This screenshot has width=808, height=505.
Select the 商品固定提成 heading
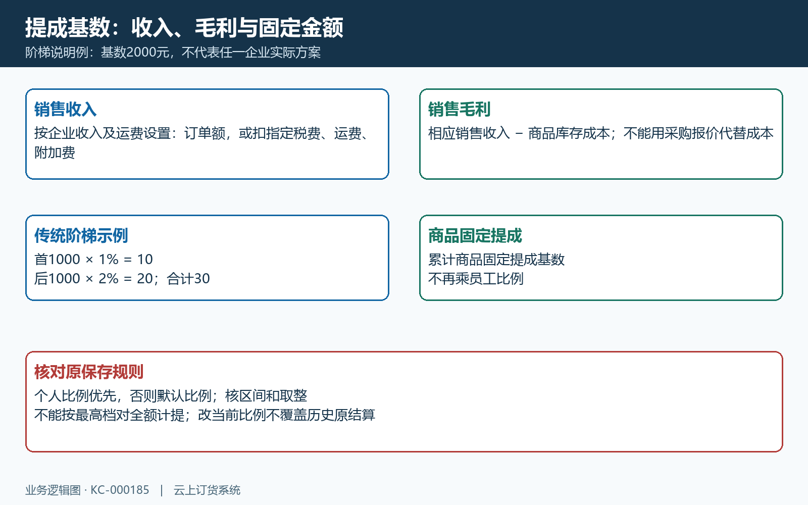(475, 235)
